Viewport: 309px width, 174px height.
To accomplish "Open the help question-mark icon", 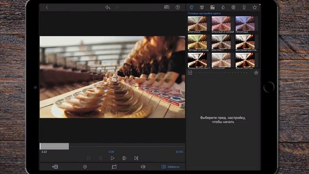I will point(178,7).
